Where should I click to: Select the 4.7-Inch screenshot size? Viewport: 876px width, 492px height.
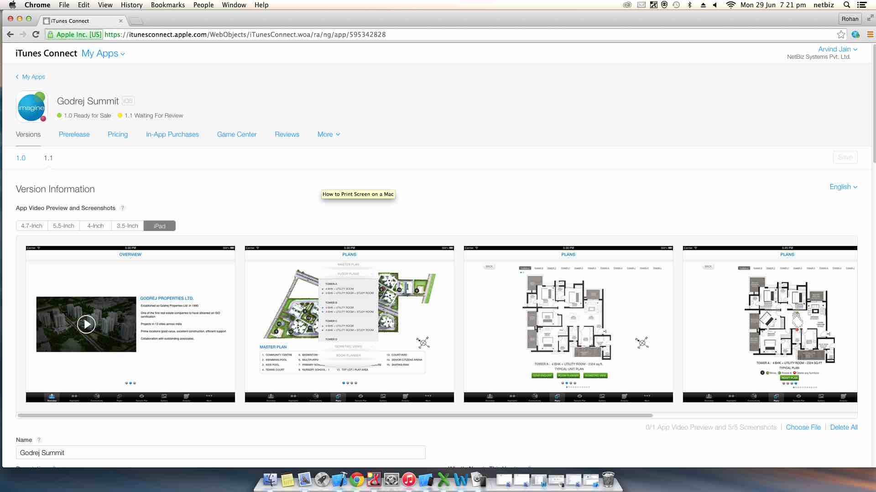(31, 226)
